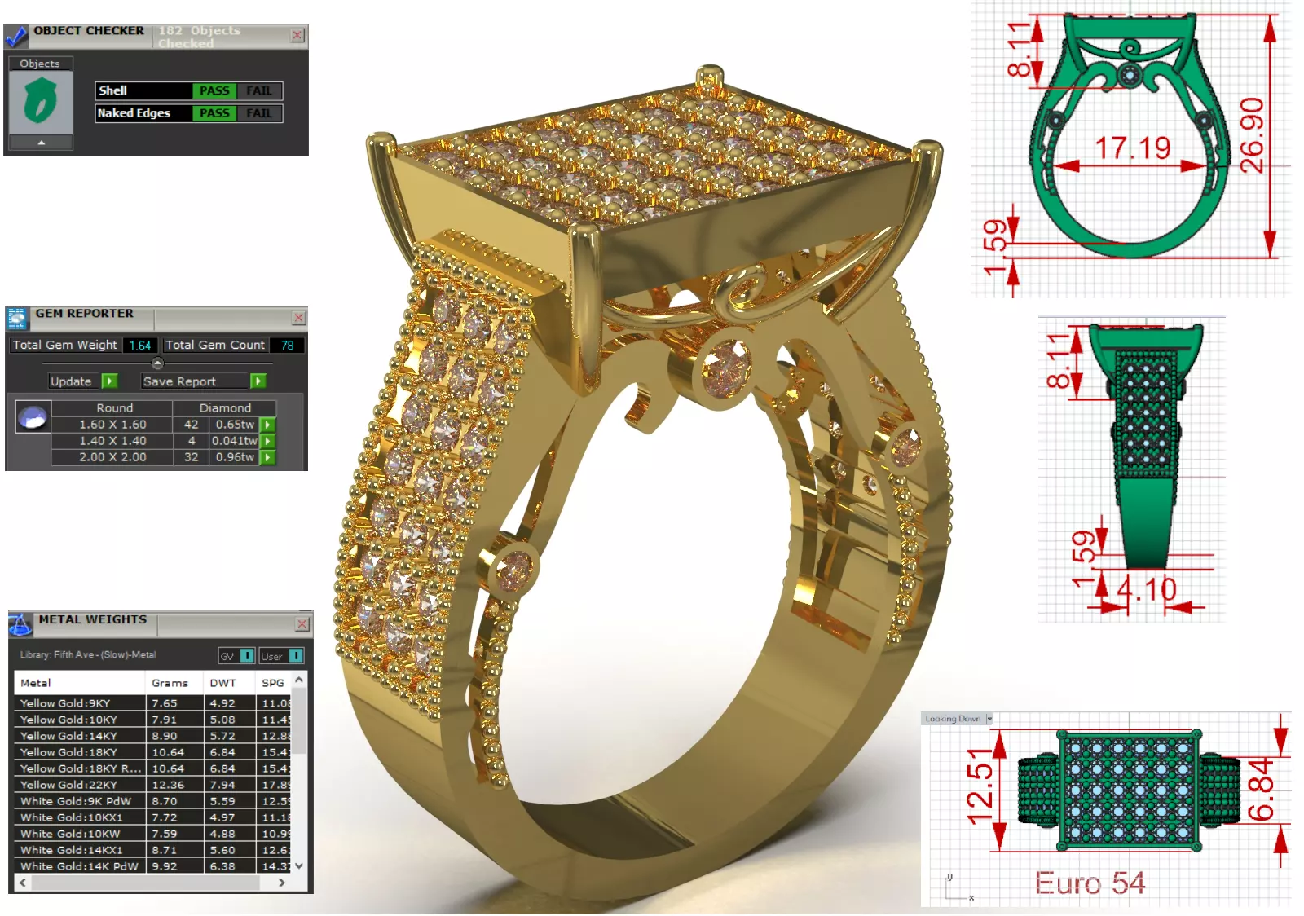Collapse the Objects panel with the up arrow
The image size is (1304, 916).
point(41,143)
